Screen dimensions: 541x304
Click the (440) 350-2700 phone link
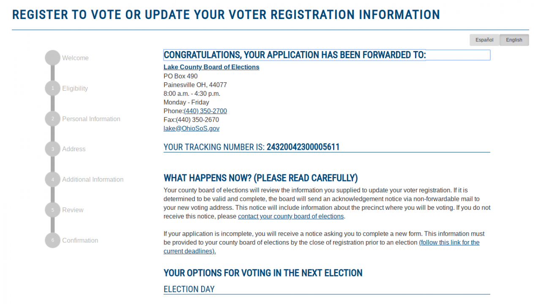tap(205, 111)
